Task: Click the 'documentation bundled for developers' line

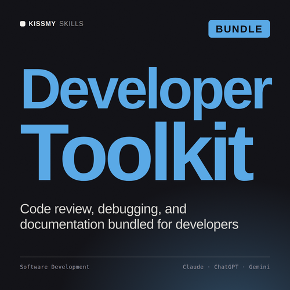Action: [129, 224]
